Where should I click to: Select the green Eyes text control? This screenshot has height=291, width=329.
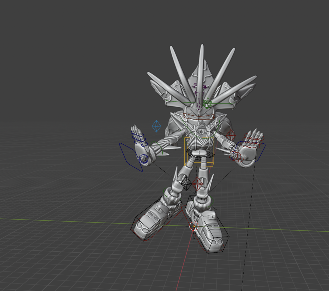207,103
